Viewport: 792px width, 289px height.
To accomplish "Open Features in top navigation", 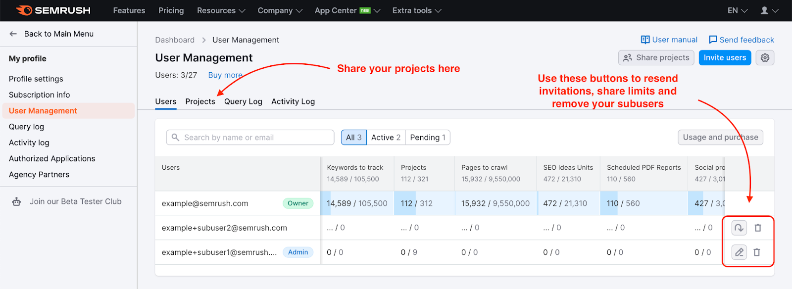I will tap(129, 10).
